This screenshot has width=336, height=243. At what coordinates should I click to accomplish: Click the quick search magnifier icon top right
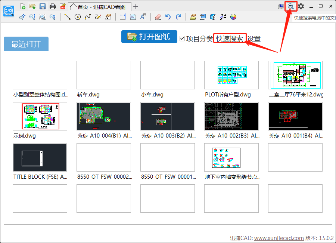[291, 6]
